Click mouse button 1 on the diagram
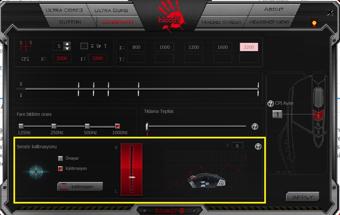Screen dimensions: 340x215 [318, 116]
